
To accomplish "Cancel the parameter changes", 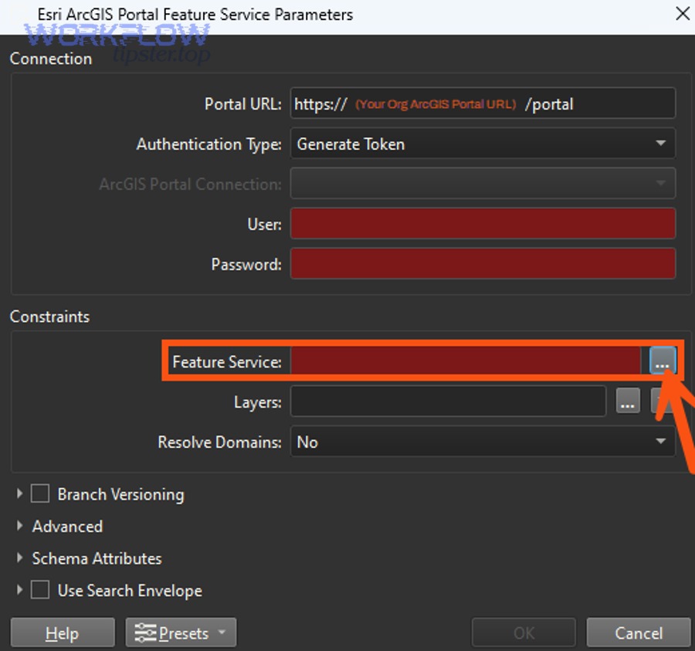I will 639,632.
